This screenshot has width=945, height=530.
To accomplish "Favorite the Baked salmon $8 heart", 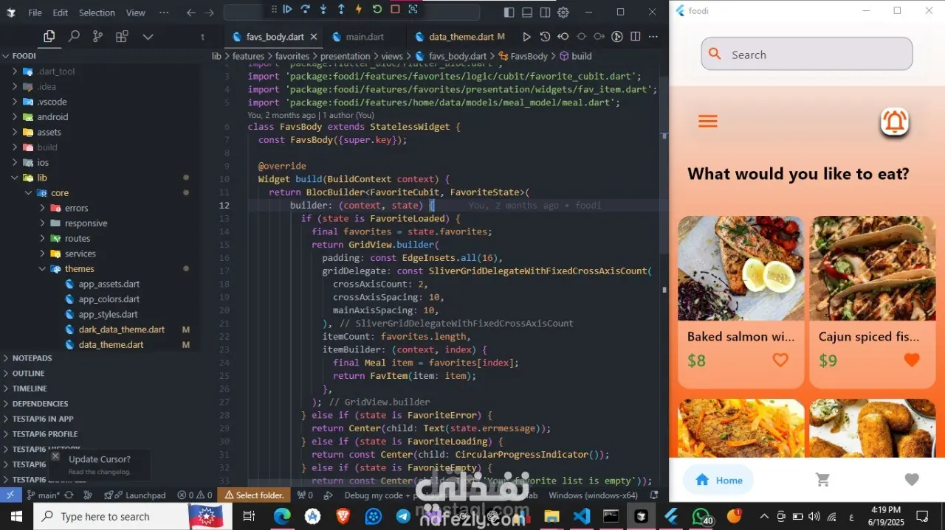I will coord(780,360).
